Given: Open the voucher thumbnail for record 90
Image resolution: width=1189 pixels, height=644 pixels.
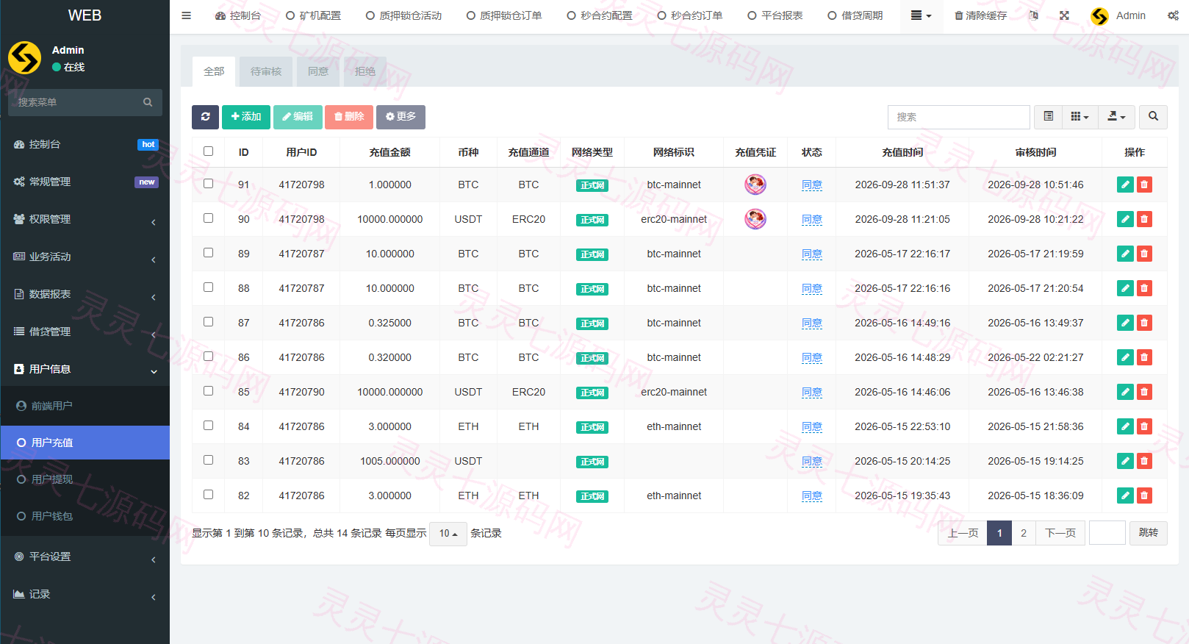Looking at the screenshot, I should click(x=755, y=219).
